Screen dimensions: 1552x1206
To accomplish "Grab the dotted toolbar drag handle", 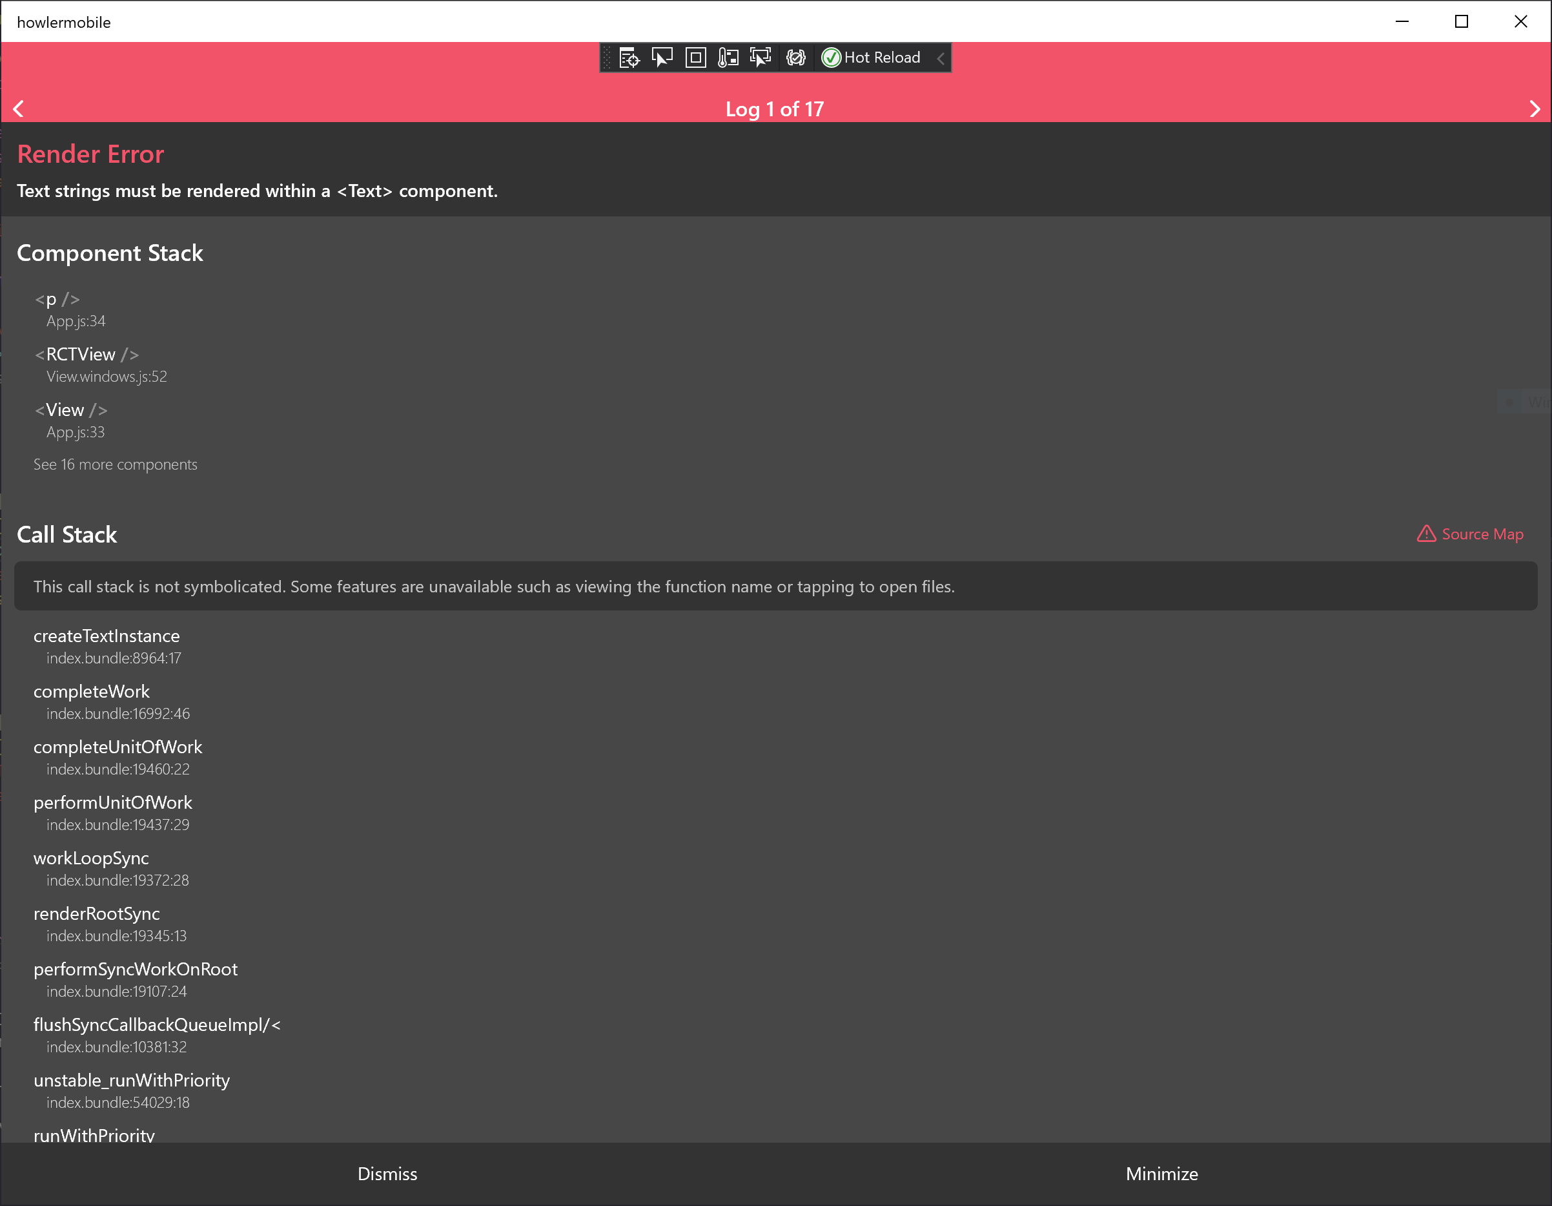I will 607,57.
